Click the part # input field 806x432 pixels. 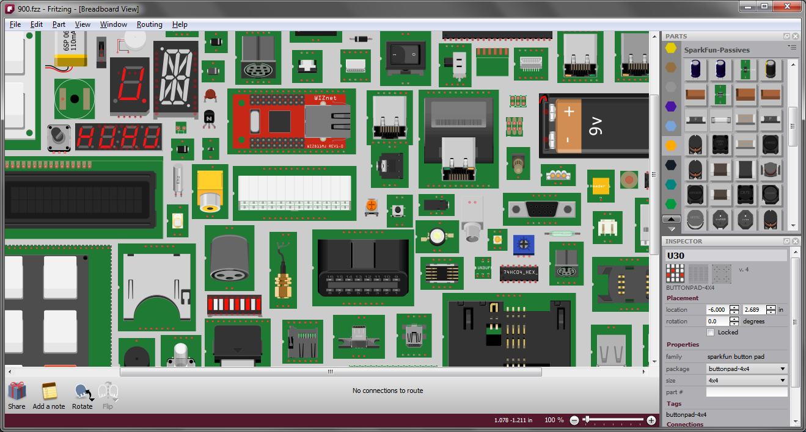pos(746,392)
